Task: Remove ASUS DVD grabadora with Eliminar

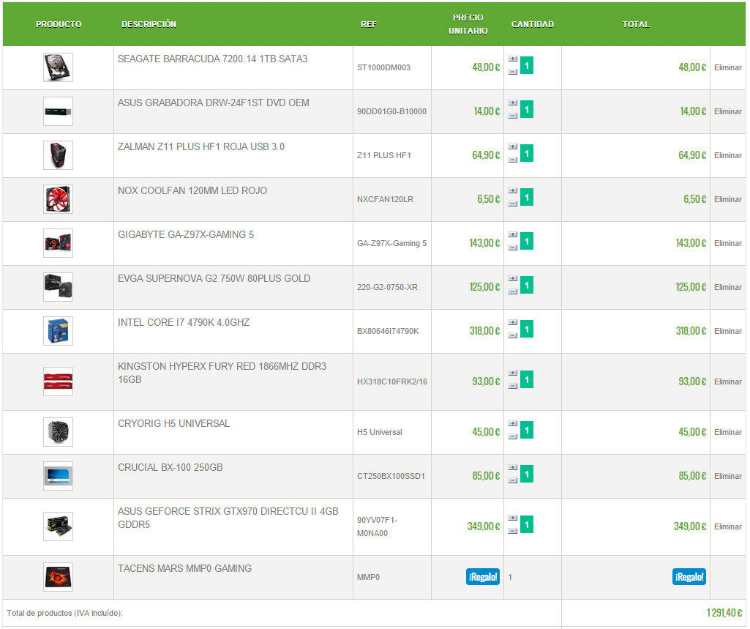Action: click(727, 111)
